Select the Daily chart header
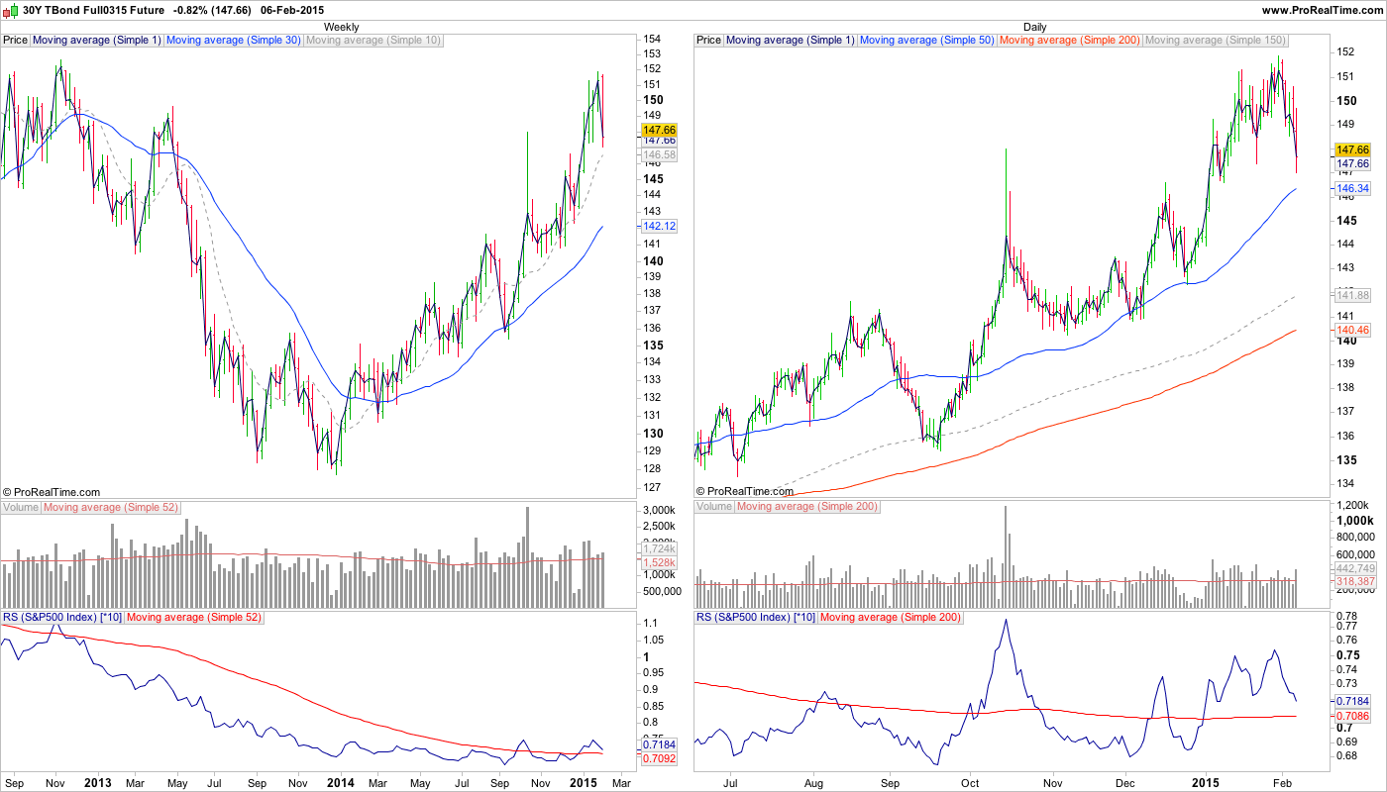This screenshot has width=1387, height=792. point(1034,27)
